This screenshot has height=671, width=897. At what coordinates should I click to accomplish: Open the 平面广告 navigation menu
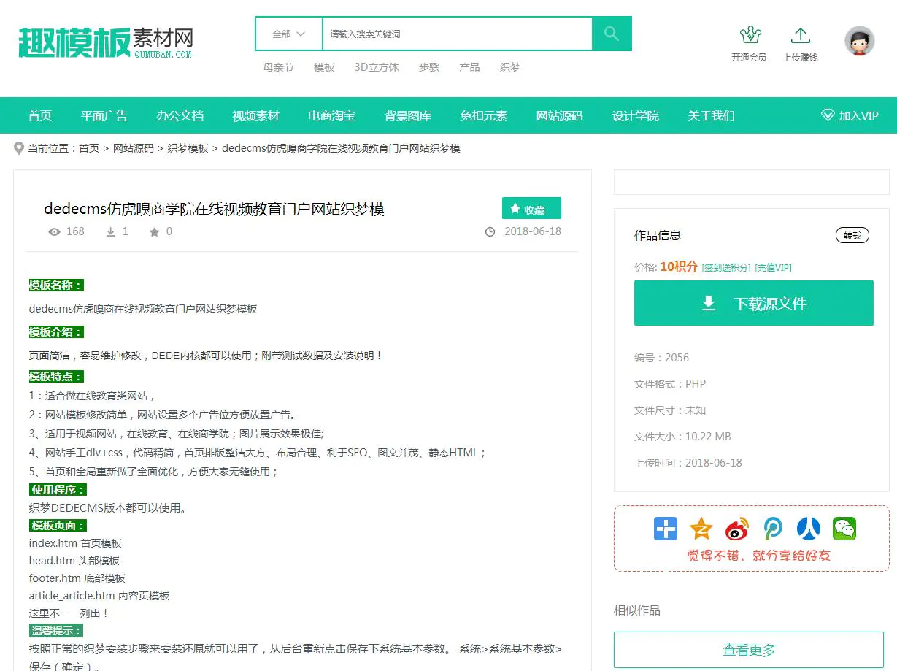104,115
